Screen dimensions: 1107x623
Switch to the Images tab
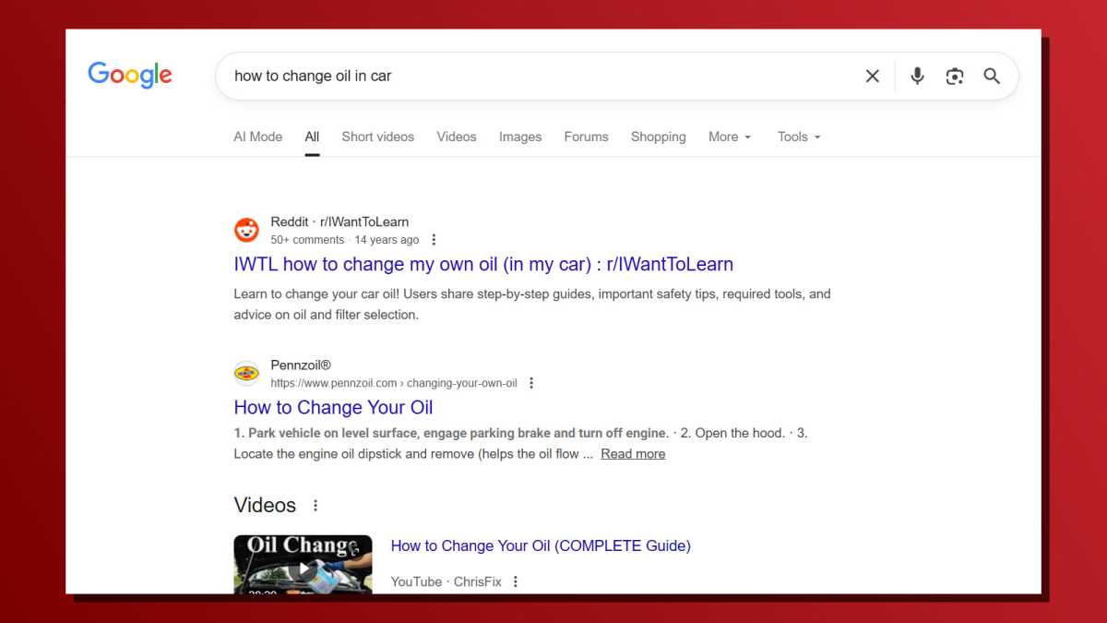[519, 137]
